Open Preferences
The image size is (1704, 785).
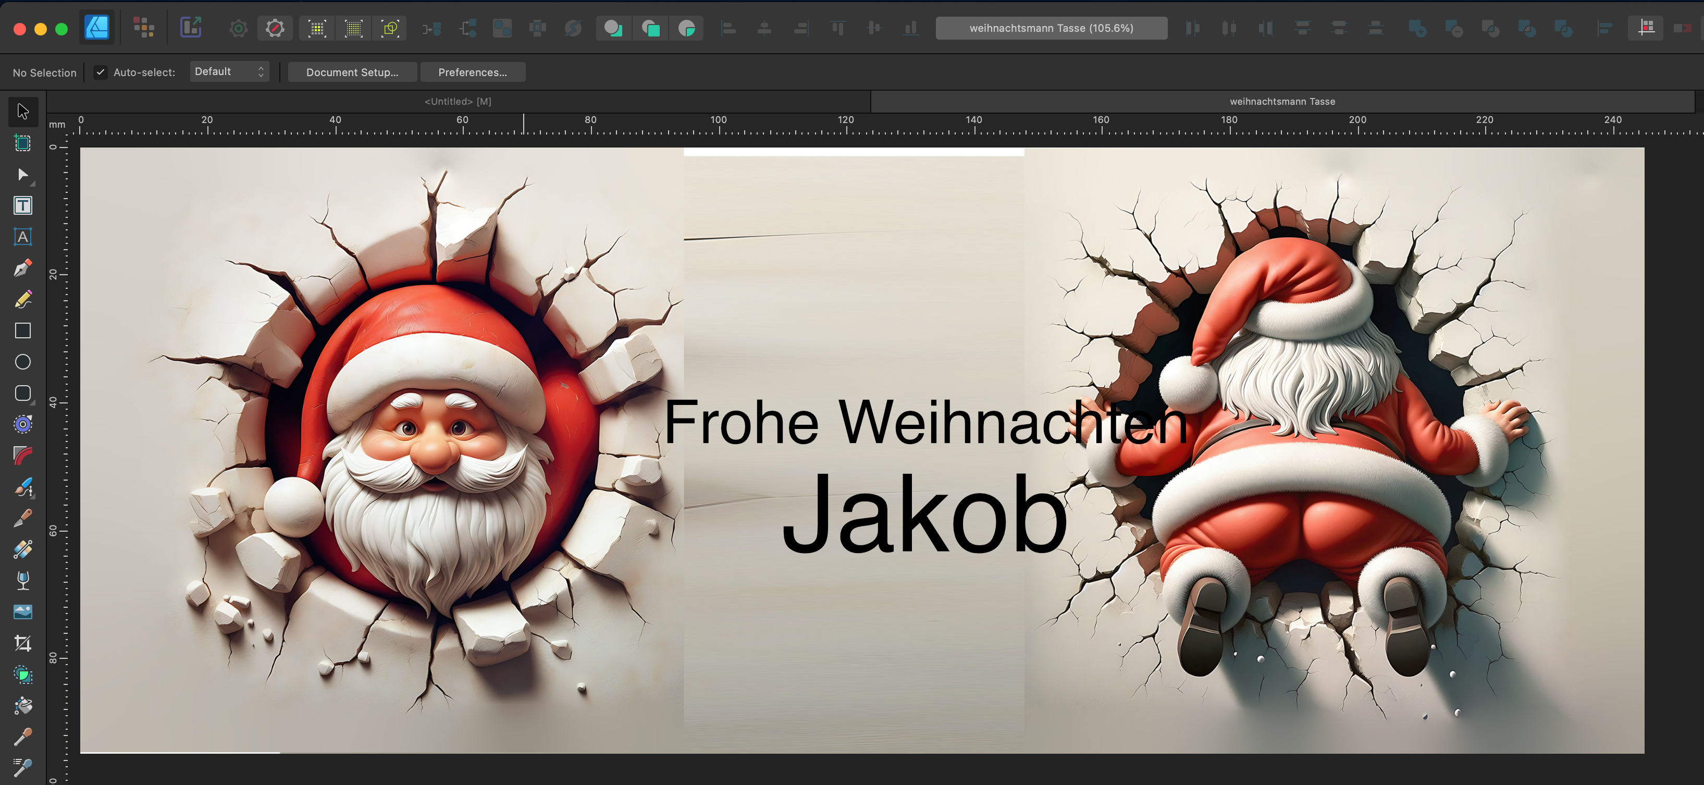coord(472,72)
